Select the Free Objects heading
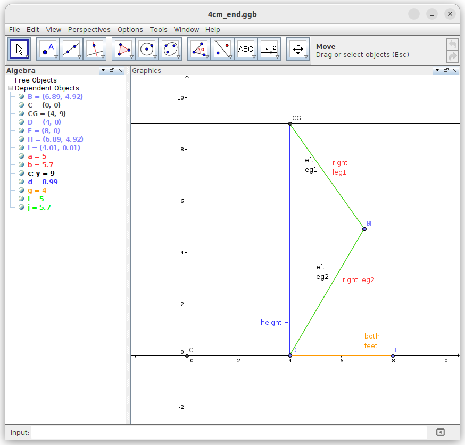Viewport: 465px width, 445px height. point(36,80)
